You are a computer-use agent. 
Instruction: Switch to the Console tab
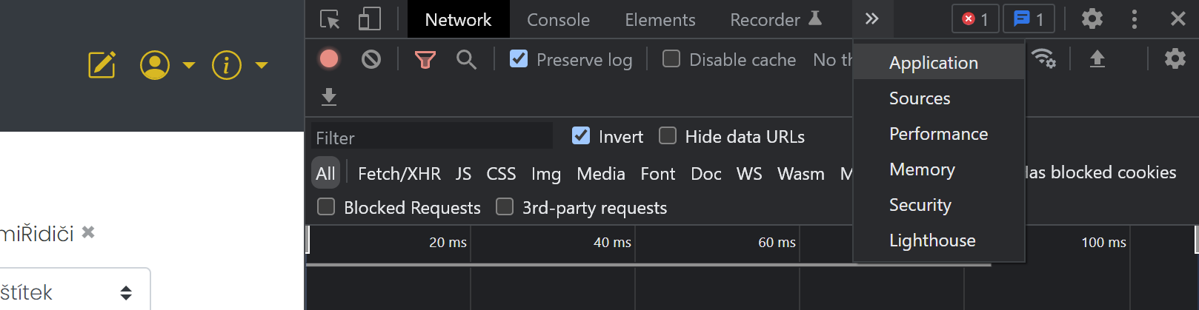point(558,20)
